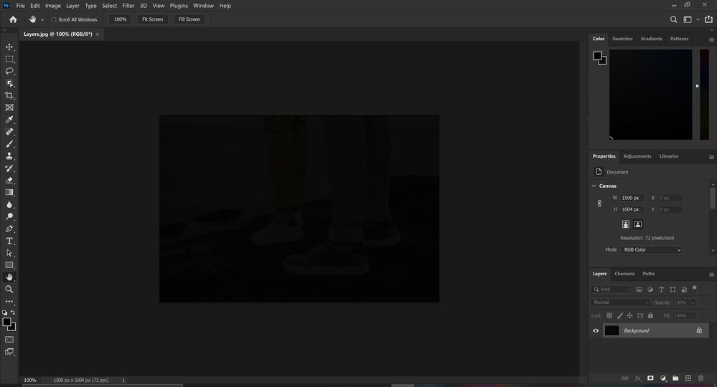Select the Object Selection tool
This screenshot has width=717, height=387.
tap(9, 84)
